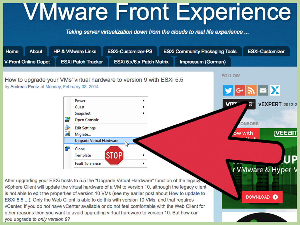Expand the Template submenu arrow
Screen dimensions: 300x225
tap(143, 155)
